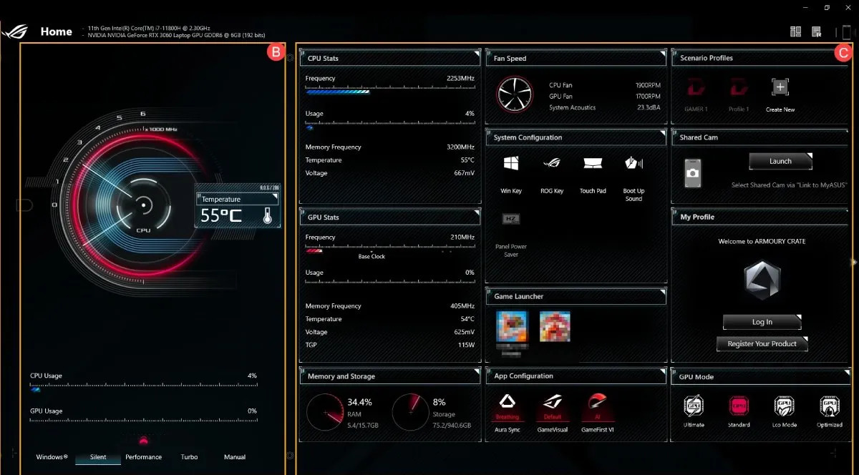Open Aura Sync app configuration

(x=508, y=403)
